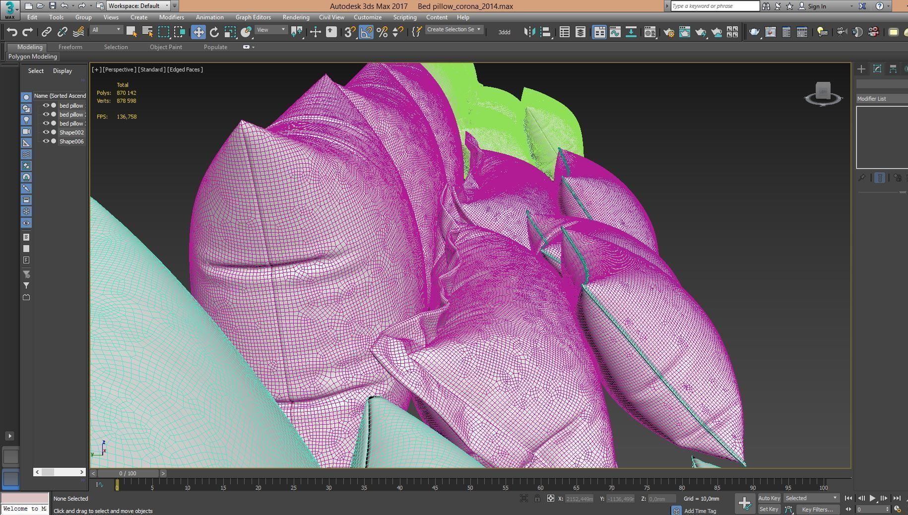The height and width of the screenshot is (515, 908).
Task: Open the Create command panel tab
Action: pyautogui.click(x=861, y=69)
